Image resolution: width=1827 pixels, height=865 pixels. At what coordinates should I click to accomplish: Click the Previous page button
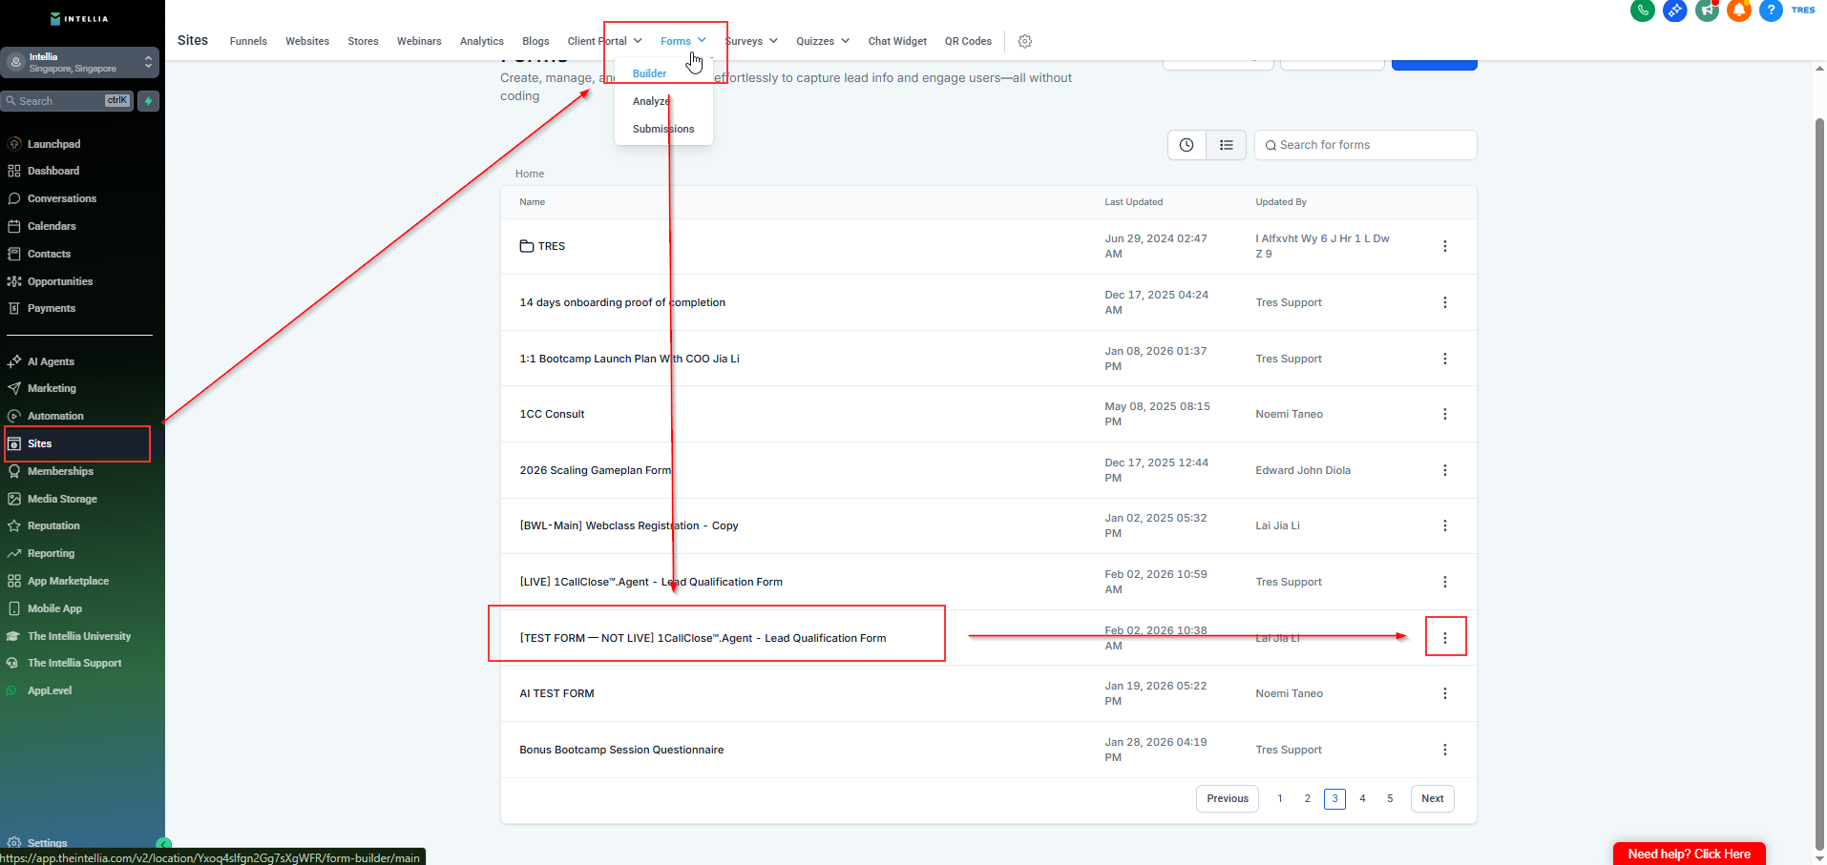coord(1228,799)
